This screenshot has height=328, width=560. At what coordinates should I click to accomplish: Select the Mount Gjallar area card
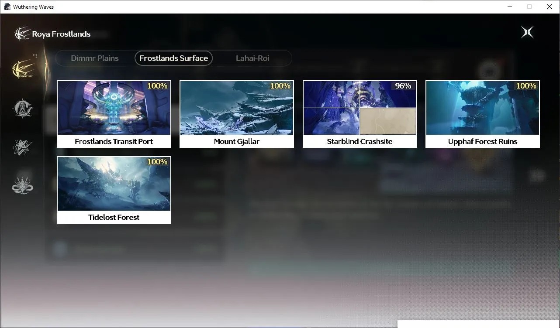click(237, 114)
